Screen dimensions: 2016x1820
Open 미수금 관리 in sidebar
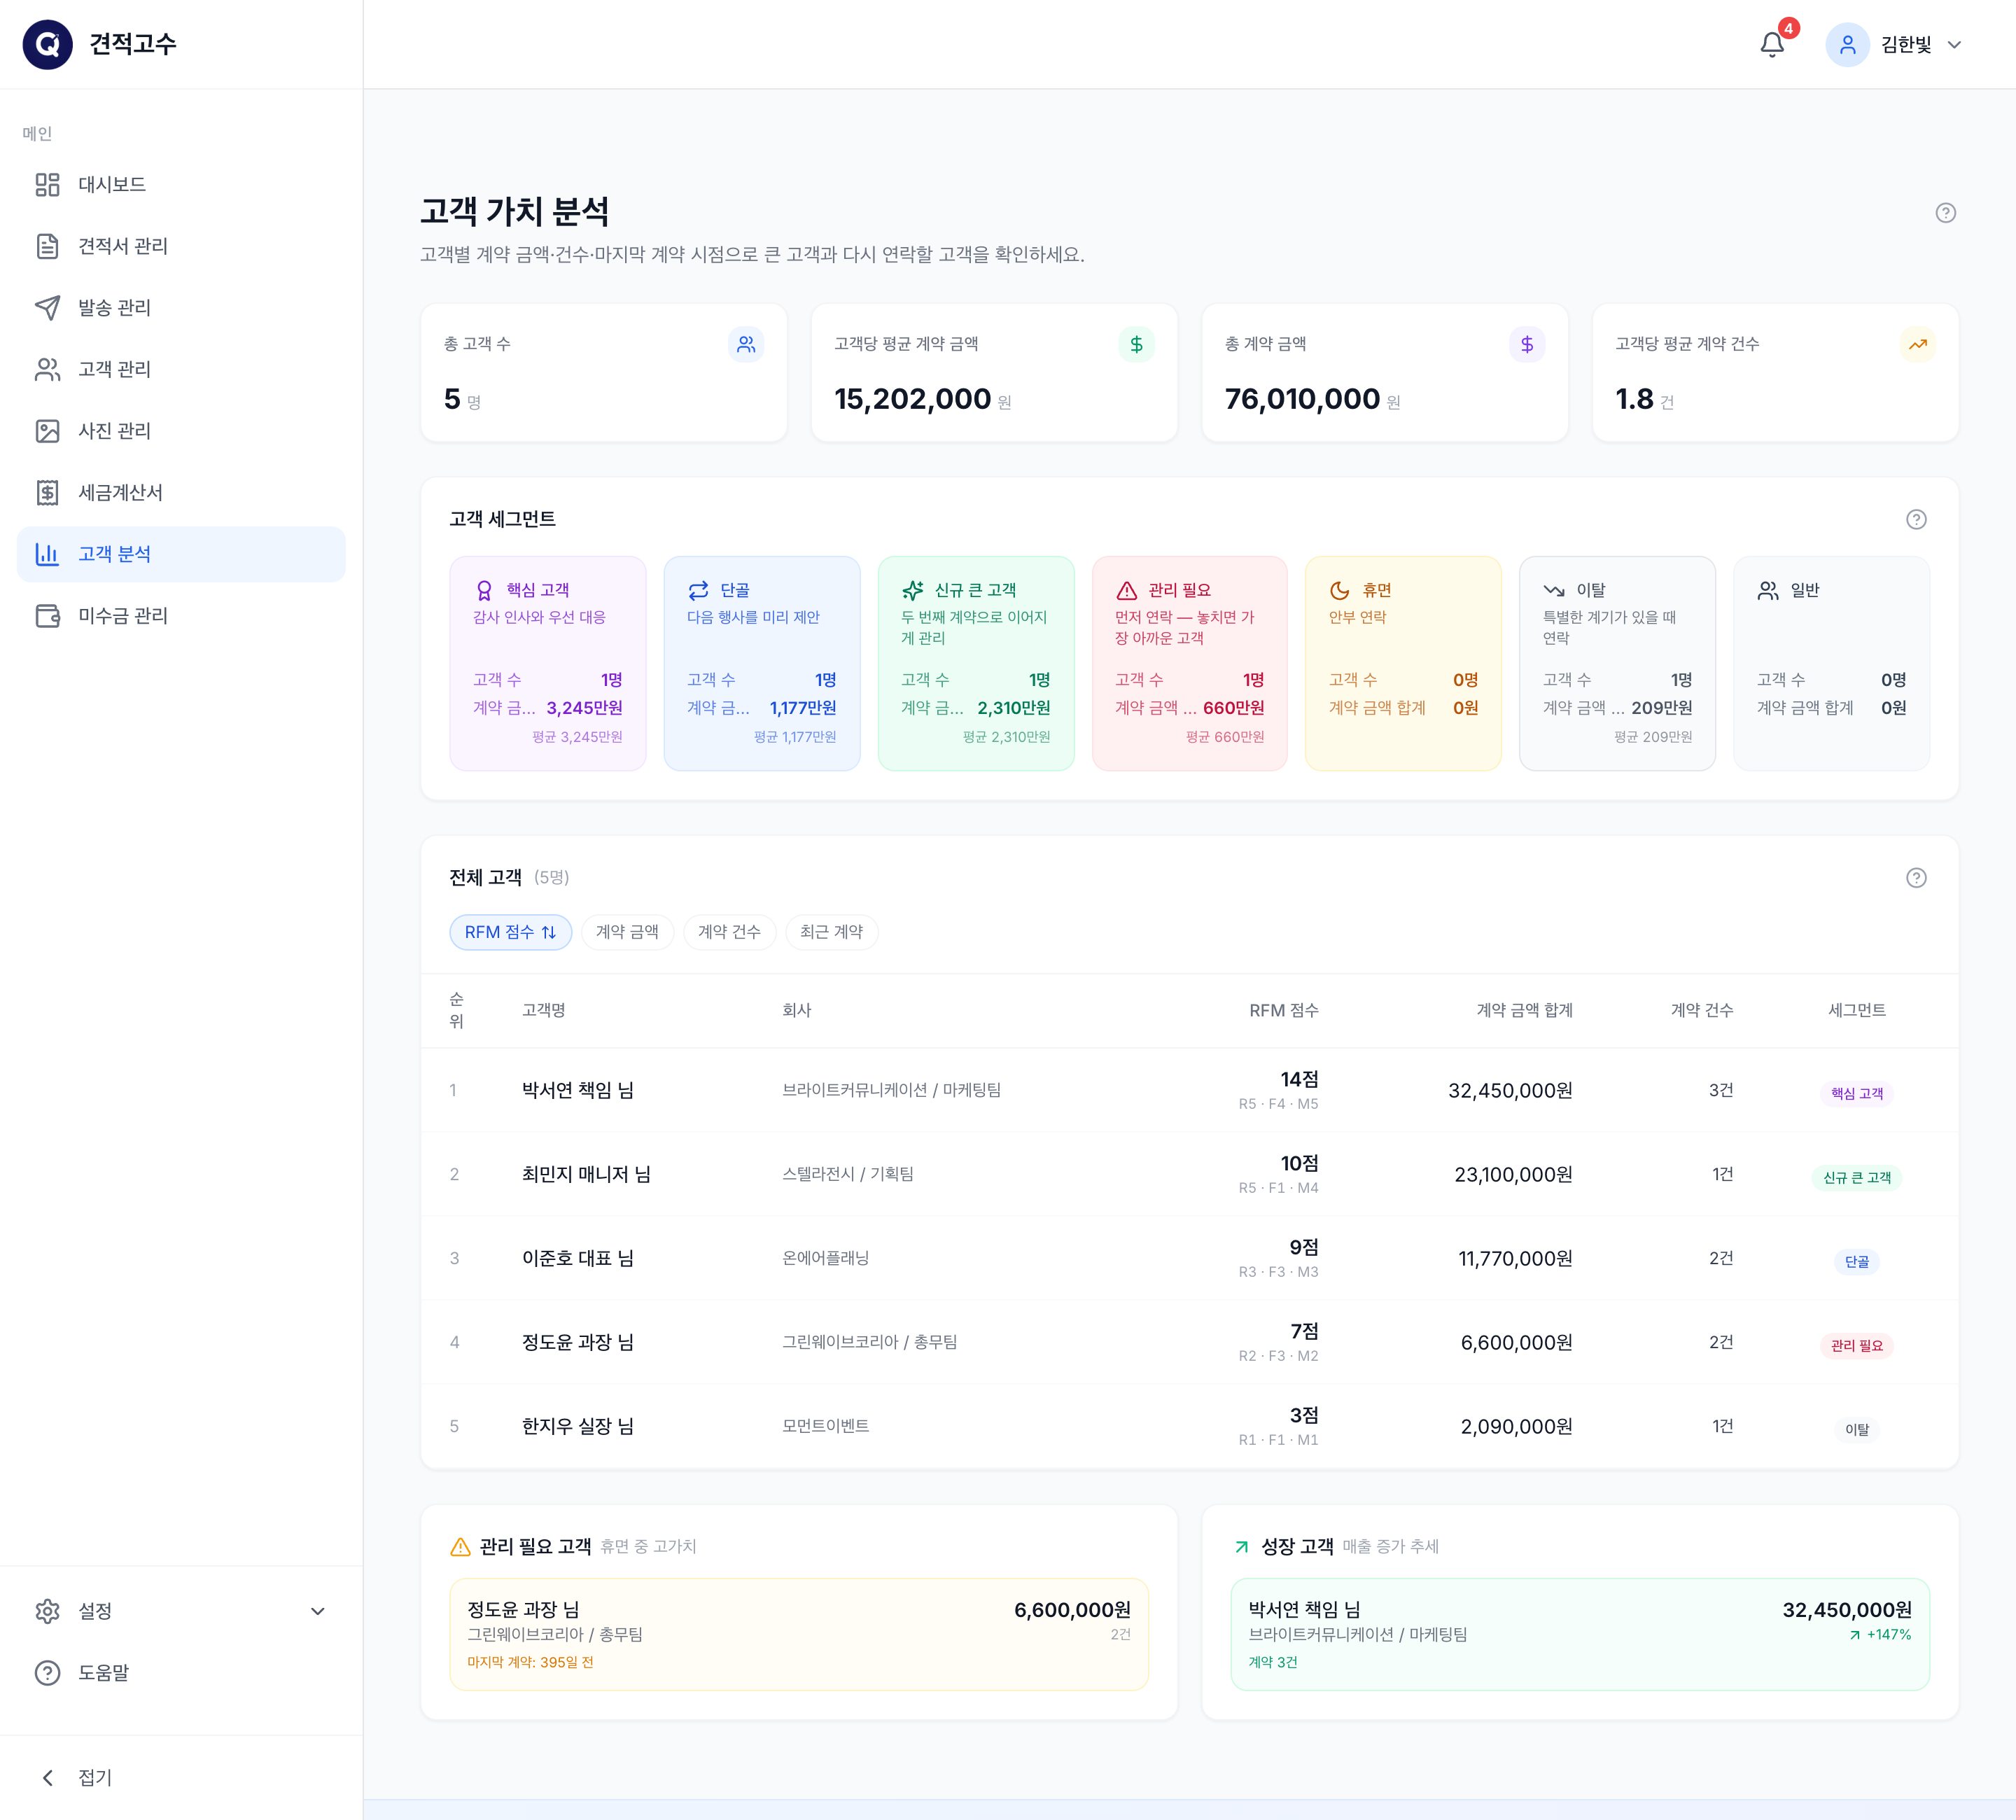(x=181, y=616)
